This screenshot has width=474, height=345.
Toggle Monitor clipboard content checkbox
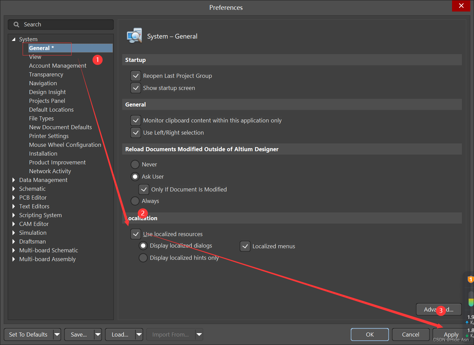tap(136, 120)
